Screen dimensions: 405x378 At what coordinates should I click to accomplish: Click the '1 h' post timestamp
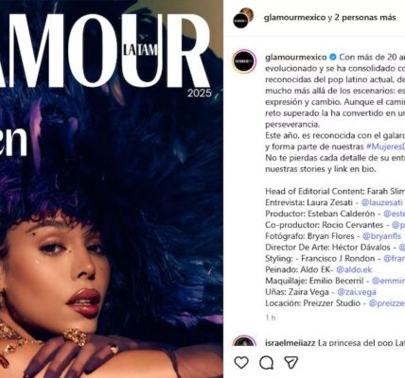(271, 318)
